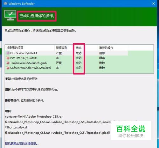Sort by the 警报级别 column header
This screenshot has width=159, height=148.
64,48
